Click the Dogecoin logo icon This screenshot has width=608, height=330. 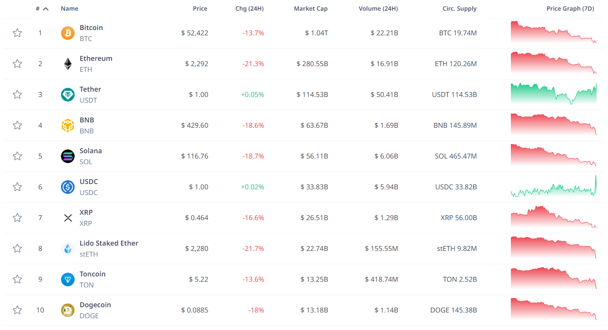coord(67,310)
